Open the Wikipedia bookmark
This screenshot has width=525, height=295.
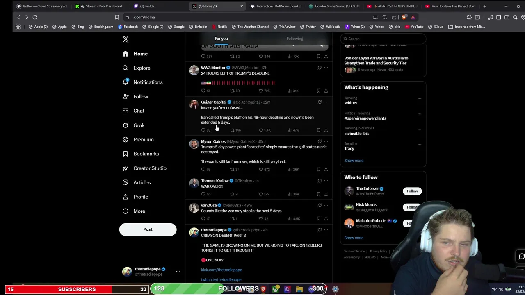pyautogui.click(x=330, y=27)
